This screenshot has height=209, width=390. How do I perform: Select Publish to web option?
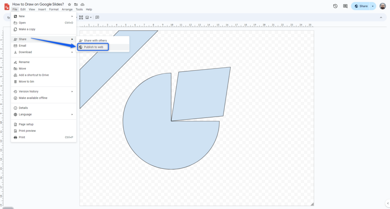93,47
